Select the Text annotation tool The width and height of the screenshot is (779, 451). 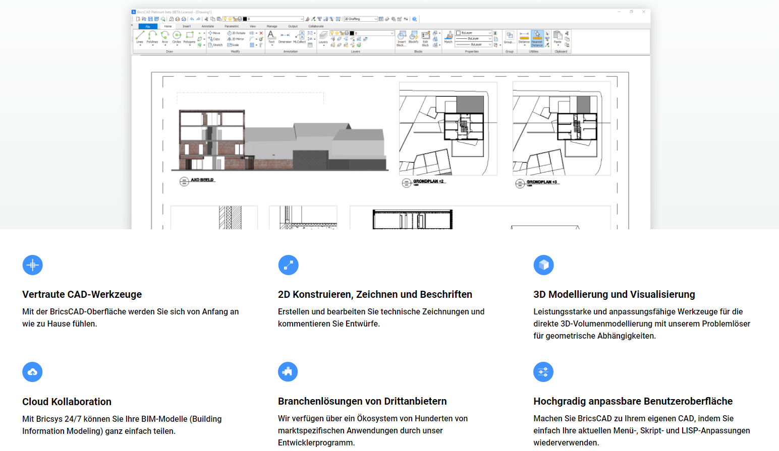(271, 37)
